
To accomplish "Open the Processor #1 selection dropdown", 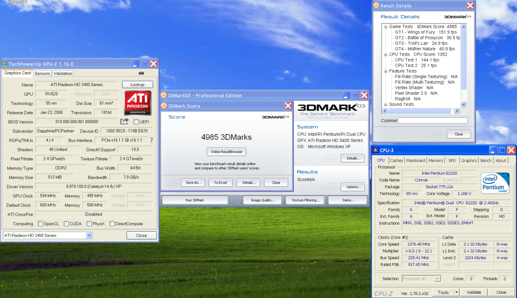I will (438, 279).
